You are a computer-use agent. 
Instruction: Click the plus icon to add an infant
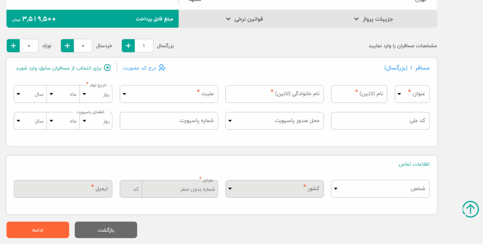13,46
